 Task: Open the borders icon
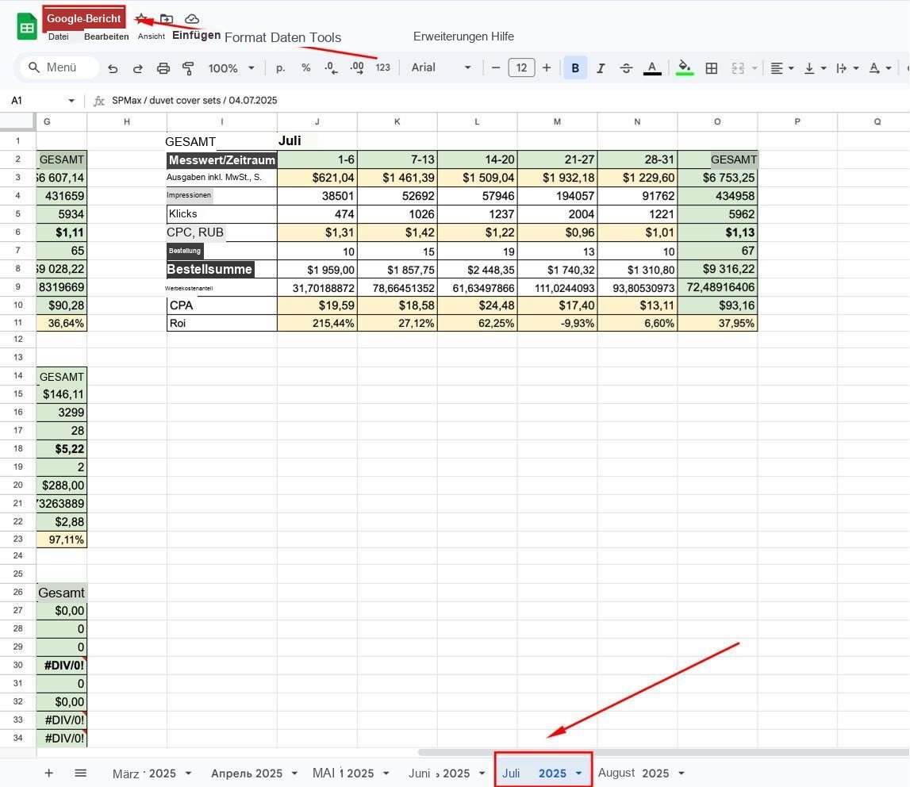pyautogui.click(x=711, y=68)
